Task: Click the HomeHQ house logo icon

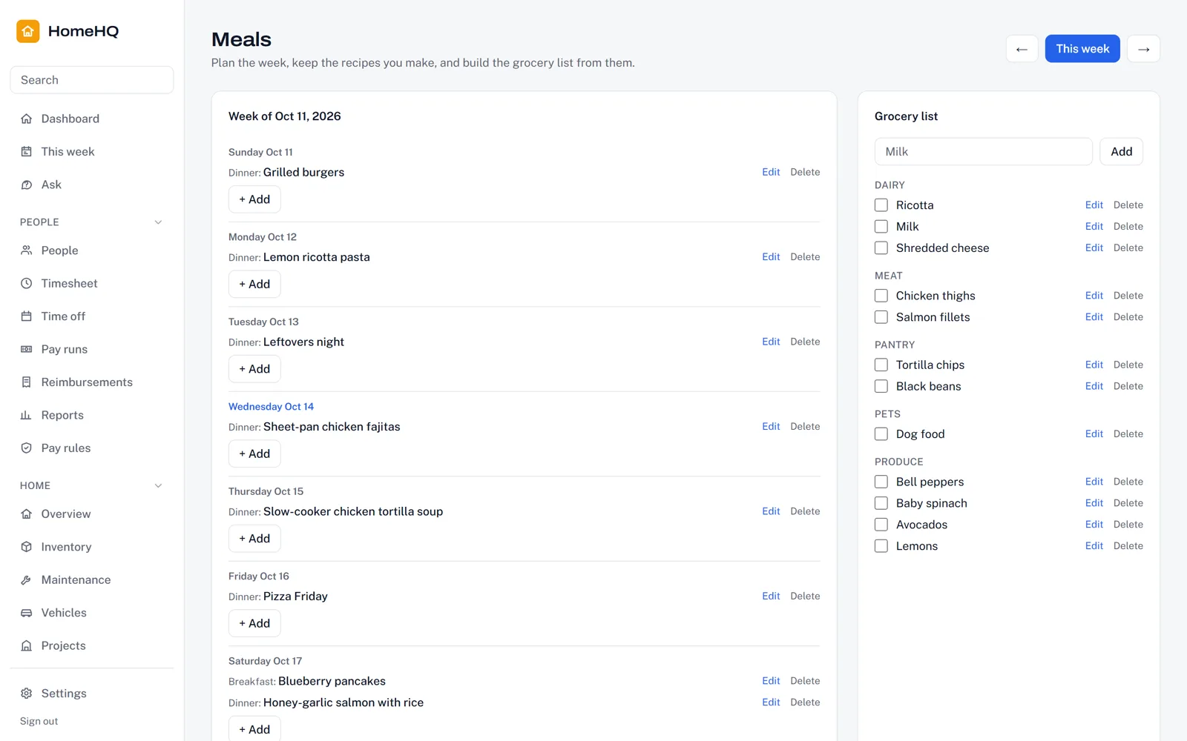Action: [x=28, y=31]
